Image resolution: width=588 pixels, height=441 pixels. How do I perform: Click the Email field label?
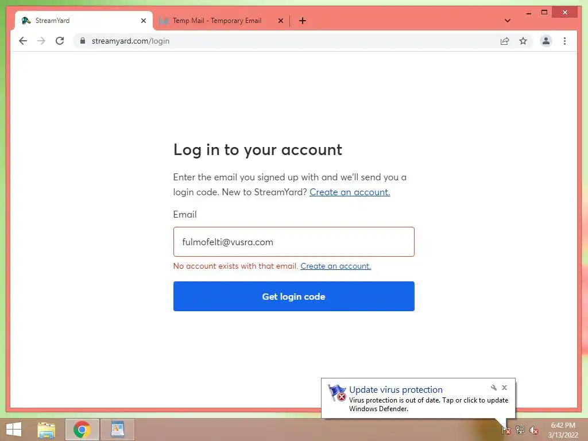click(x=185, y=215)
